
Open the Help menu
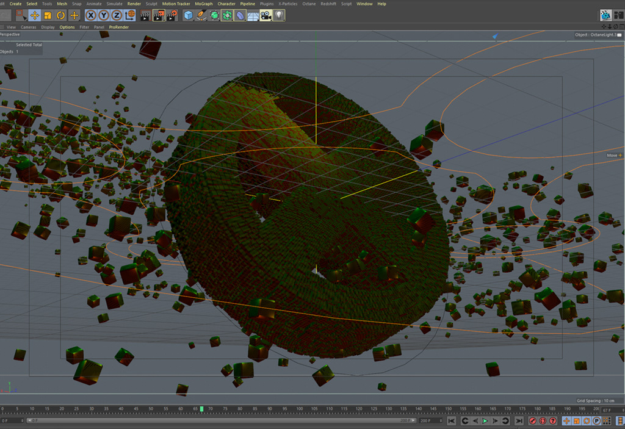382,4
